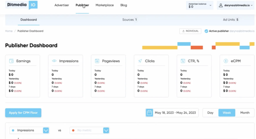Open the No metric comparison dropdown

pos(106,130)
